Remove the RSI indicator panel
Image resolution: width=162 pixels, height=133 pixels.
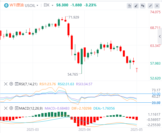tap(6, 84)
